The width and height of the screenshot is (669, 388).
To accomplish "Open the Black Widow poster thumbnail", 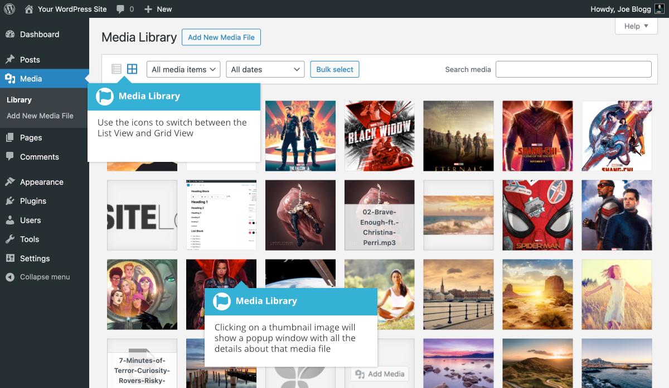I will [379, 136].
